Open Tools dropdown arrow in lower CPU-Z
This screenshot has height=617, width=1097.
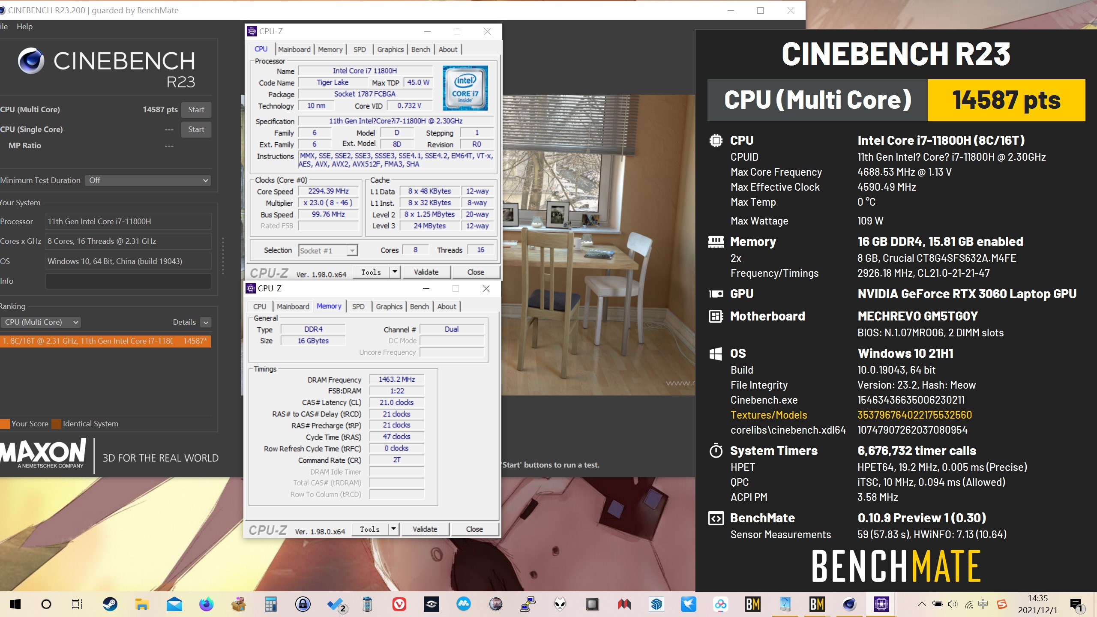tap(393, 529)
